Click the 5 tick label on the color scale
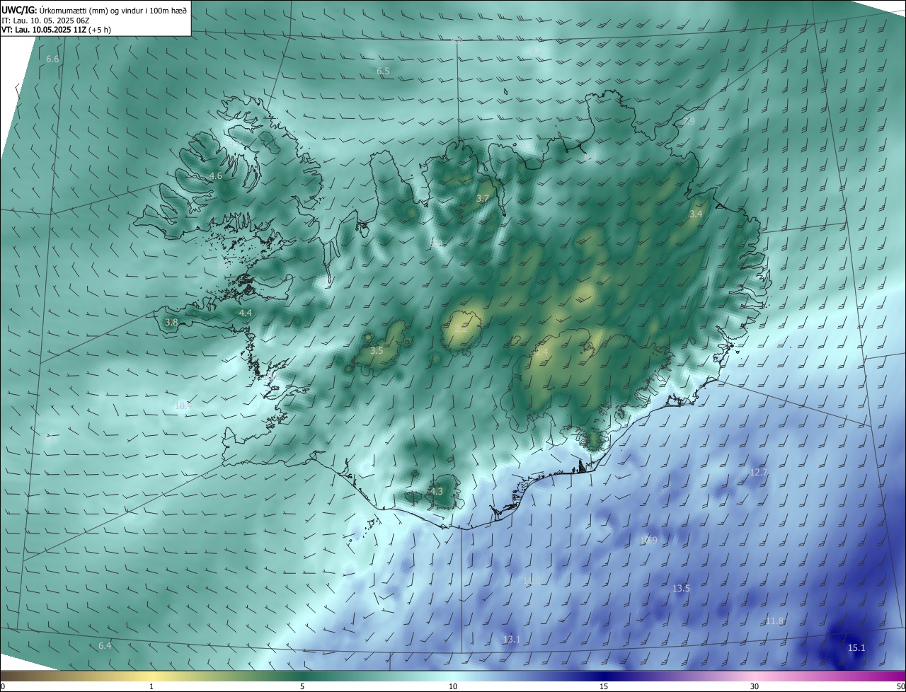906x692 pixels. (302, 687)
